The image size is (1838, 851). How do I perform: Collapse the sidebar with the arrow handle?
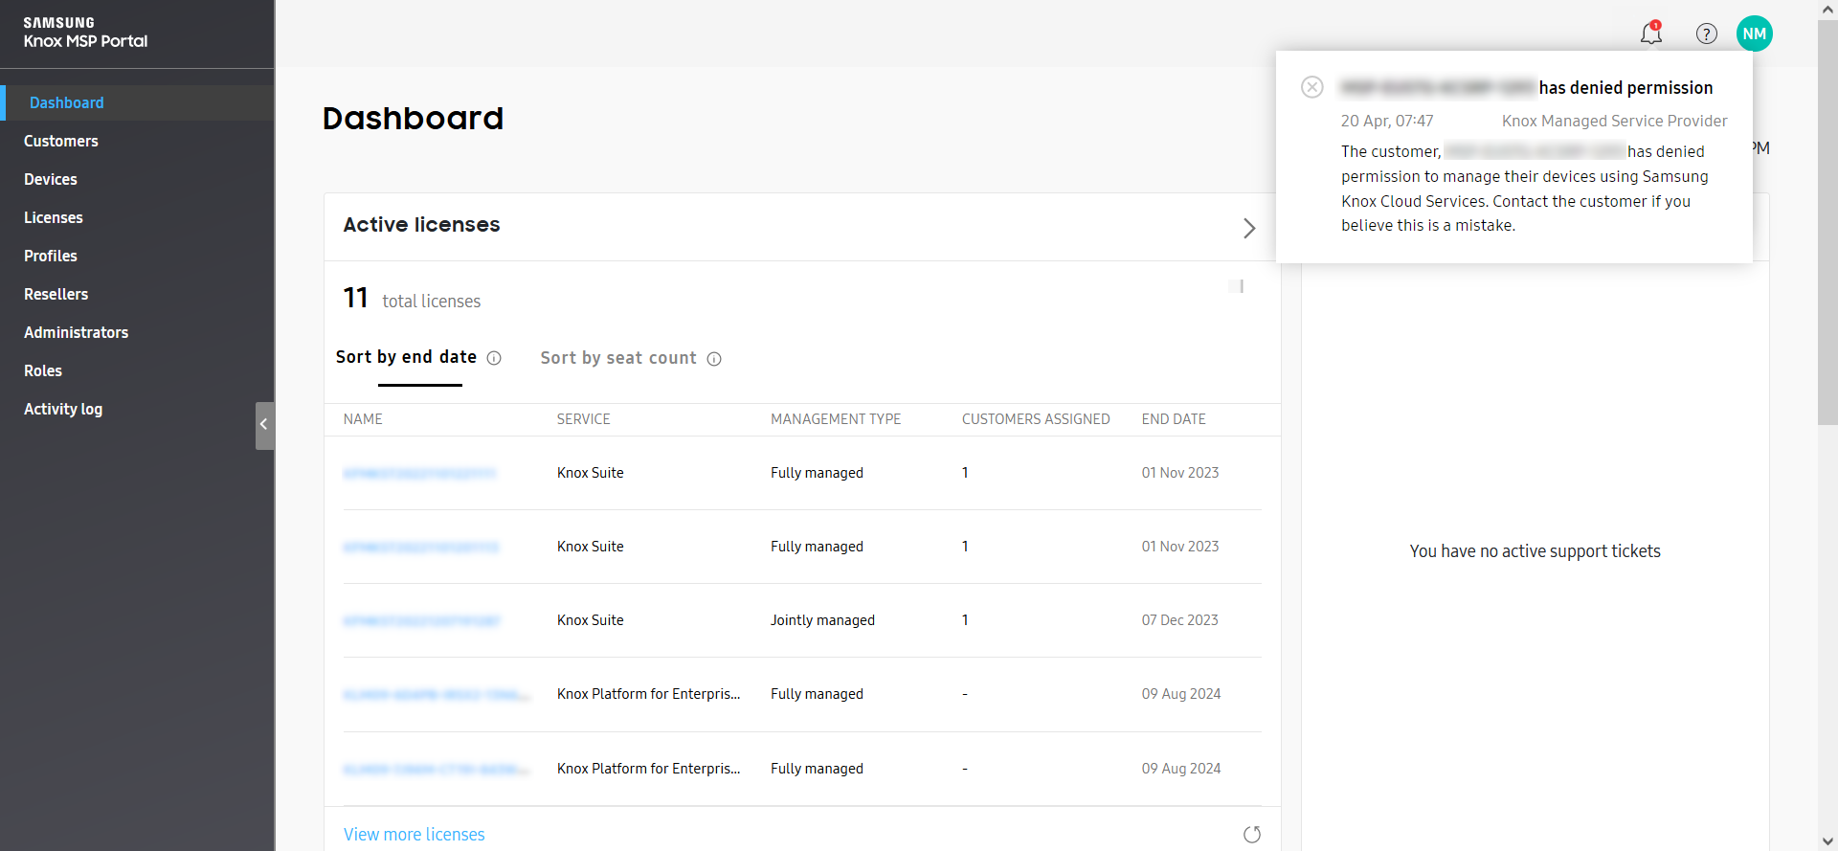tap(264, 425)
